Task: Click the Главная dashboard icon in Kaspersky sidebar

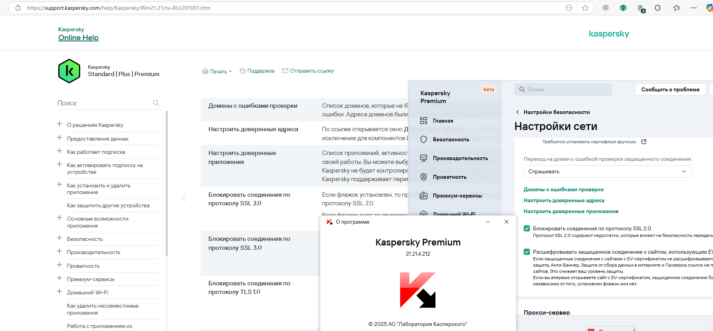Action: pyautogui.click(x=424, y=121)
